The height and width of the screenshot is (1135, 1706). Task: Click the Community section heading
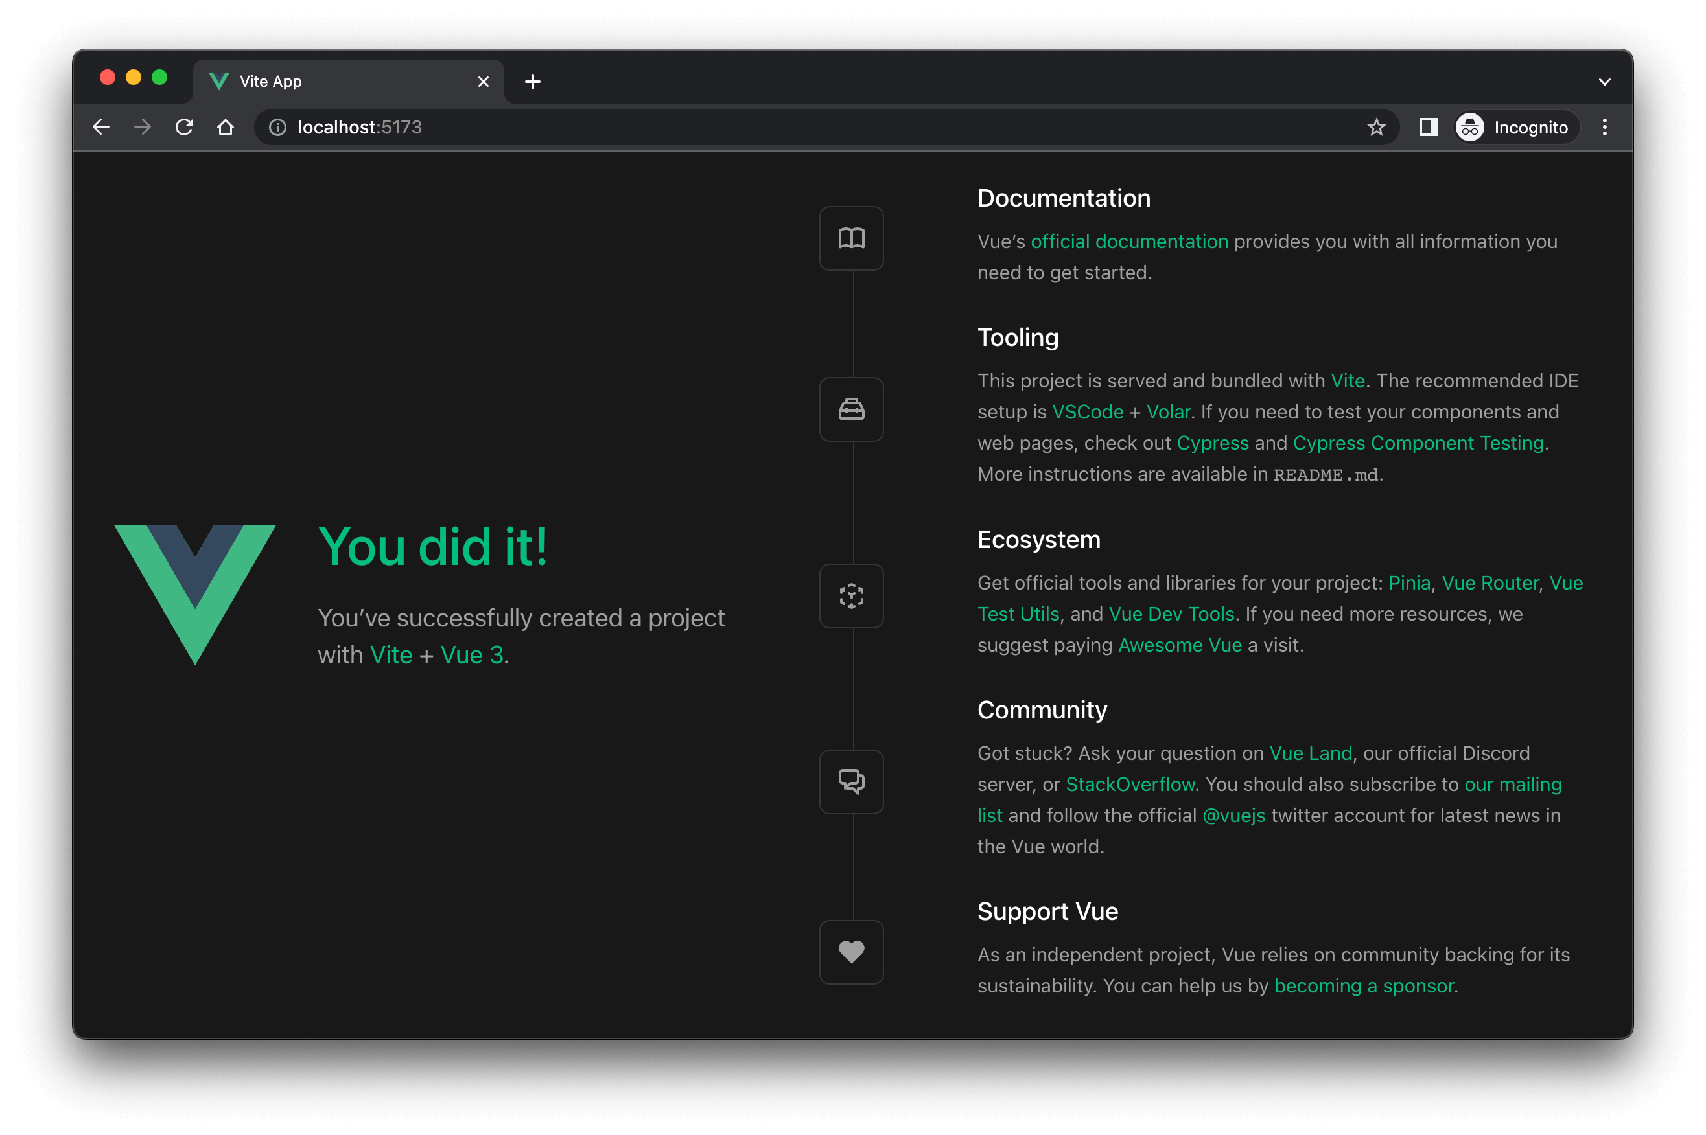1042,710
